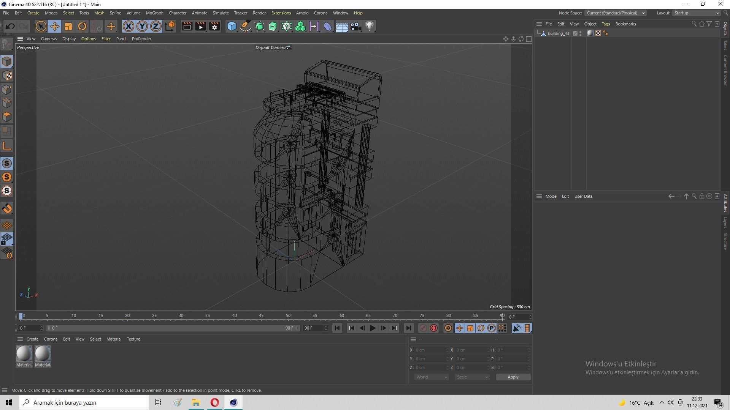
Task: Open viewport Cameras menu
Action: 49,39
